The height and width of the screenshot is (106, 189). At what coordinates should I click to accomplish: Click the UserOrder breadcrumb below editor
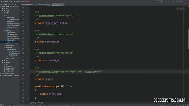[41, 103]
